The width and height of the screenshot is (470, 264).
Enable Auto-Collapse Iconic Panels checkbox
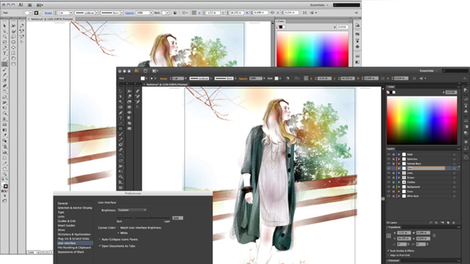click(x=100, y=239)
